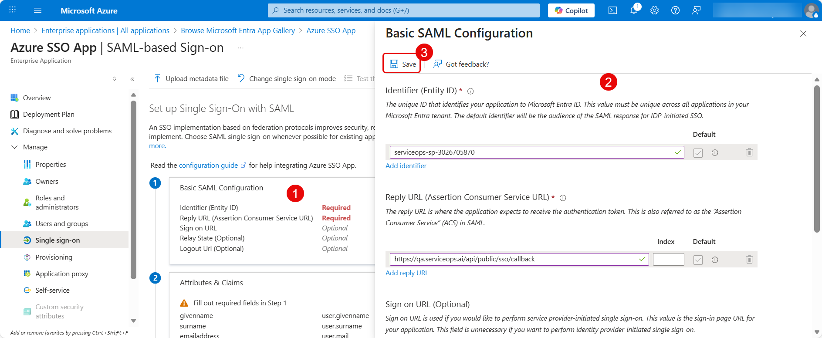
Task: Click the info icon in identifier row
Action: (x=715, y=153)
